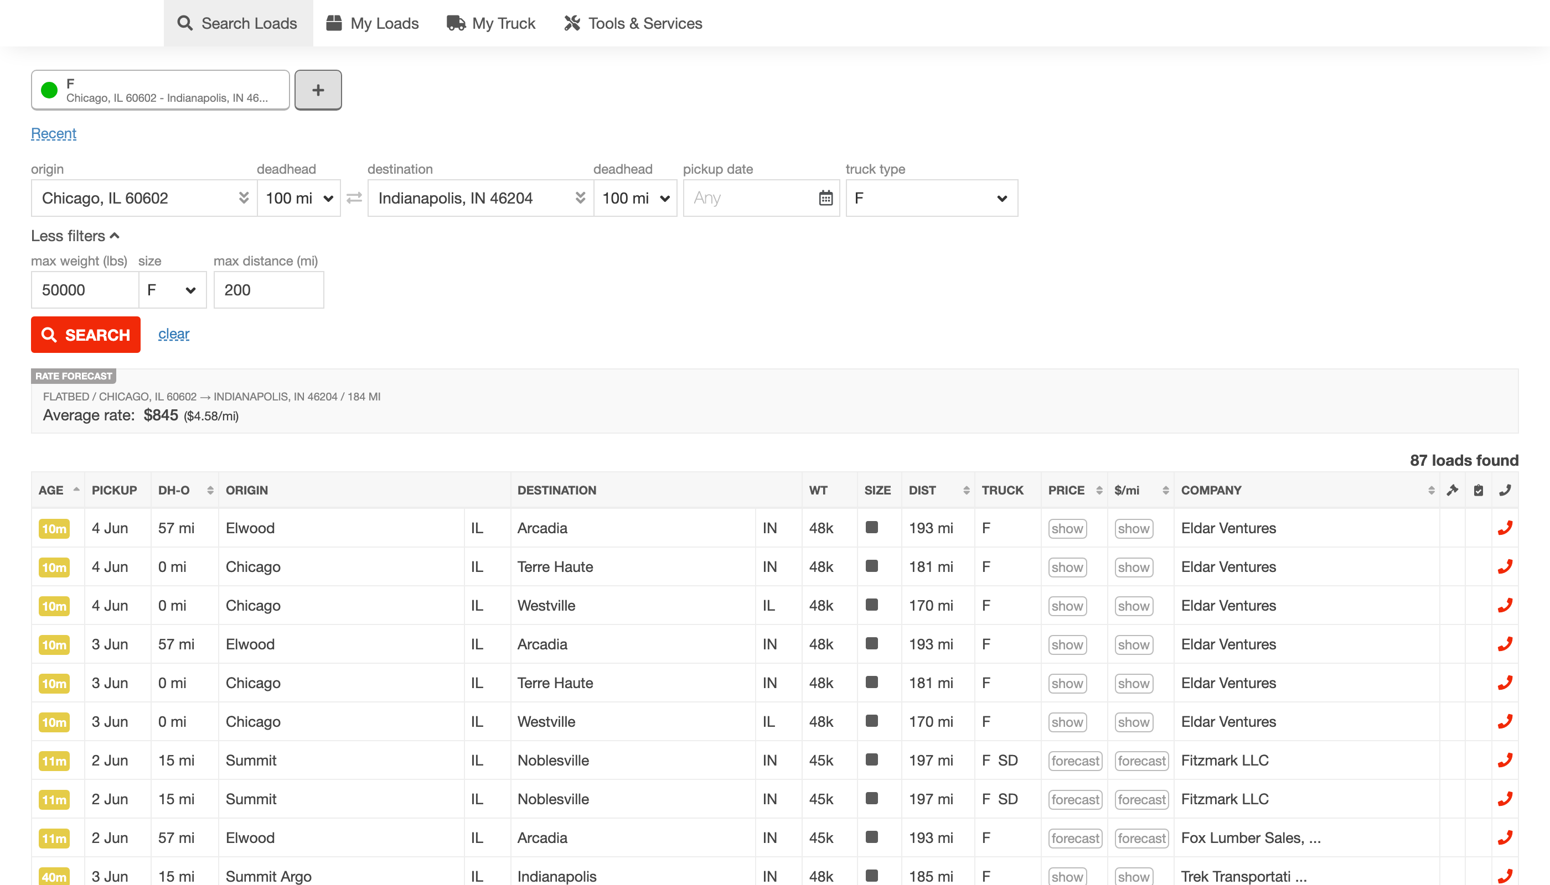Sort by COMPANY column arrows
1550x885 pixels.
pyautogui.click(x=1431, y=491)
